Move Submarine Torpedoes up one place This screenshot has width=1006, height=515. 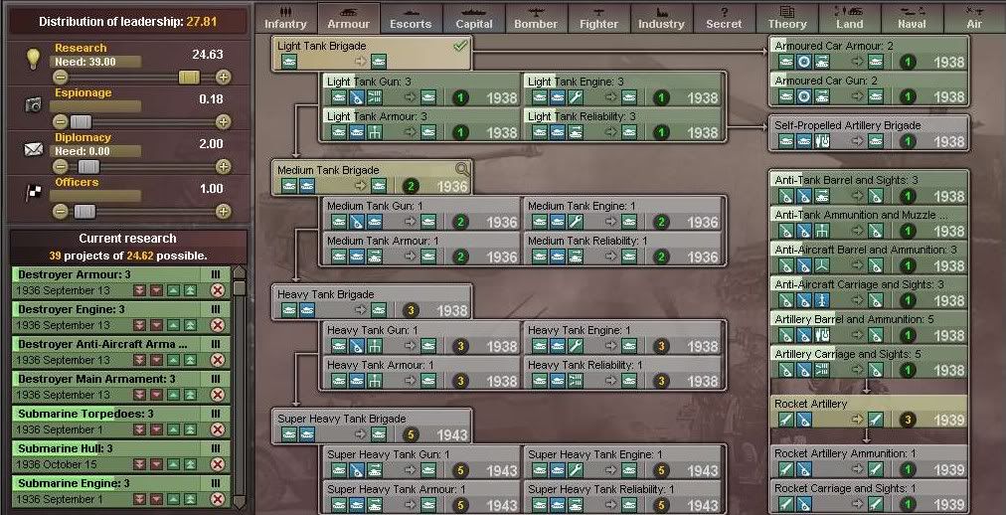click(173, 429)
